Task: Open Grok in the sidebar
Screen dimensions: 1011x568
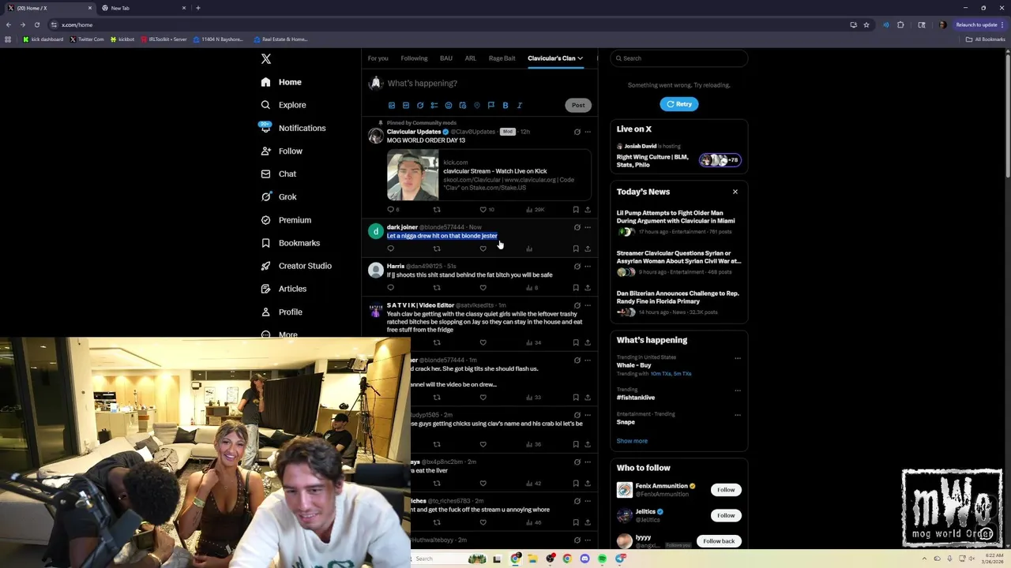Action: 278,196
